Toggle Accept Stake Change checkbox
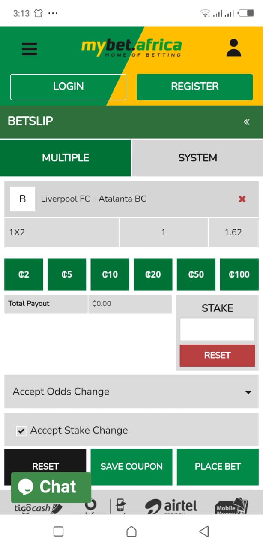263x549 pixels. 21,431
